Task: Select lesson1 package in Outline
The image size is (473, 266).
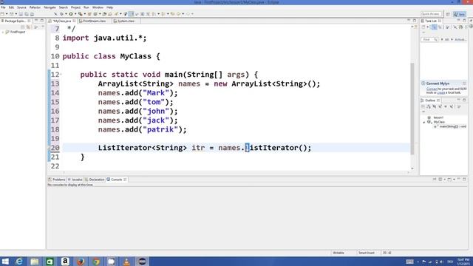Action: click(438, 117)
